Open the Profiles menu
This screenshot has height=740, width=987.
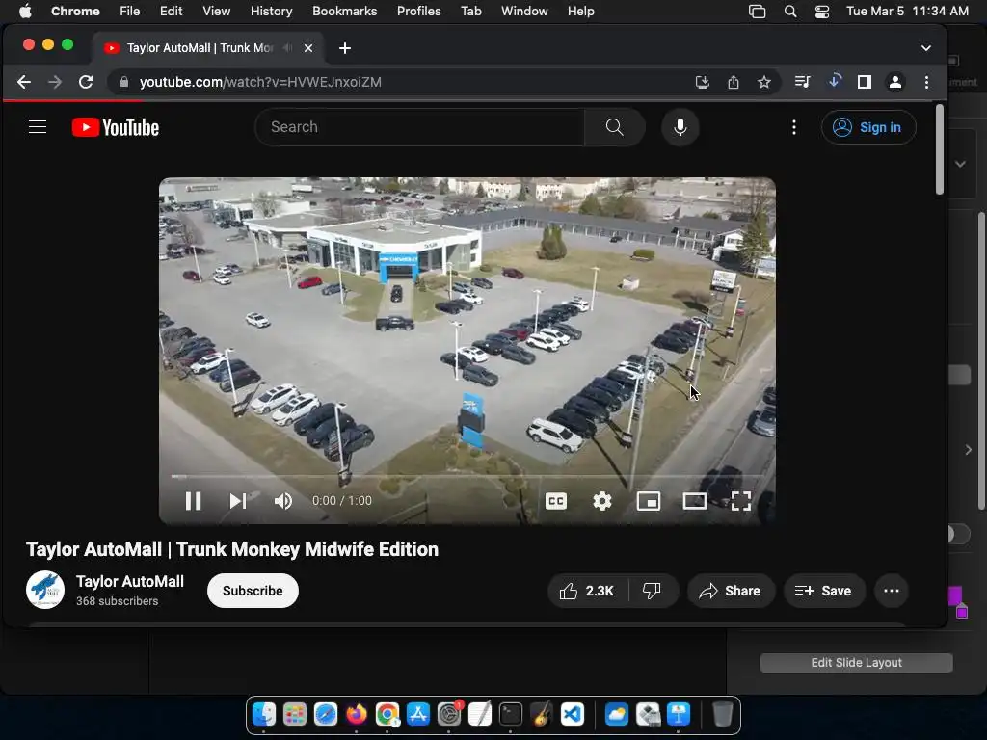[x=418, y=11]
